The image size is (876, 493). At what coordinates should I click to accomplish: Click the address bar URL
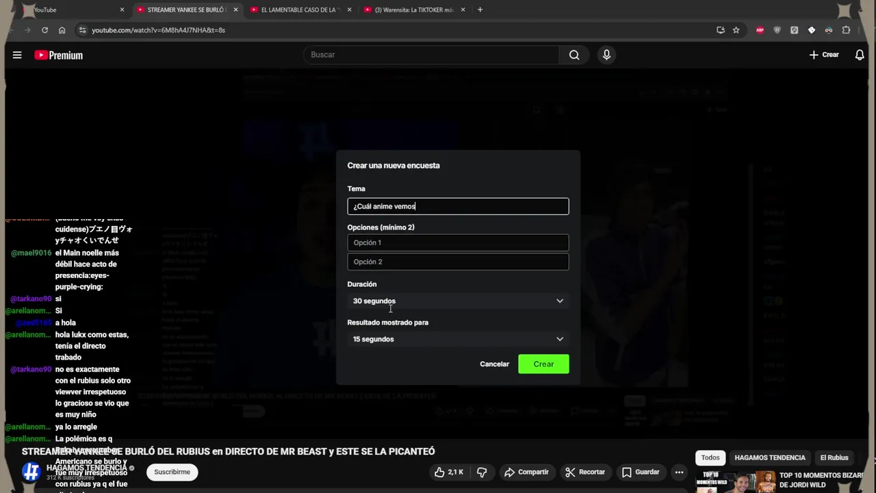(x=158, y=30)
